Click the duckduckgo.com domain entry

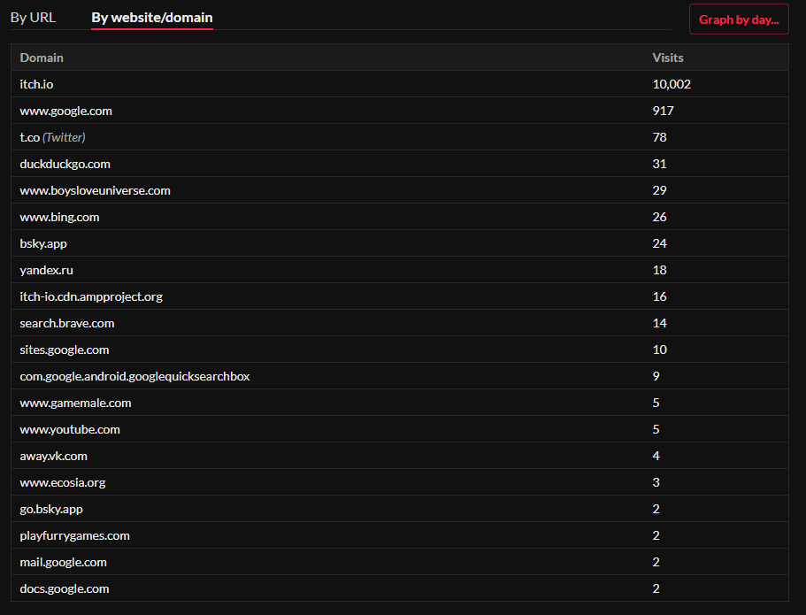(x=65, y=164)
